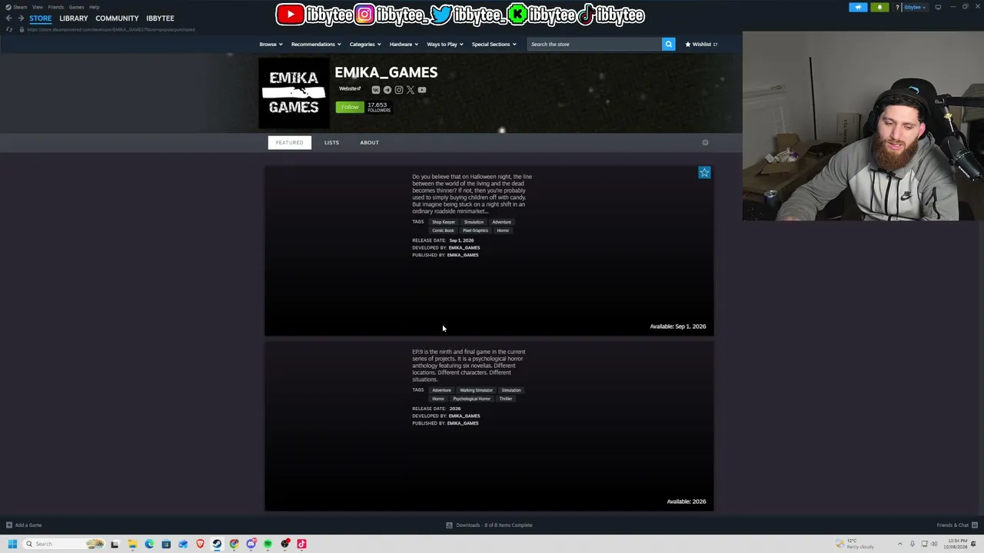Expand the Categories dropdown
The image size is (984, 553).
pyautogui.click(x=365, y=44)
